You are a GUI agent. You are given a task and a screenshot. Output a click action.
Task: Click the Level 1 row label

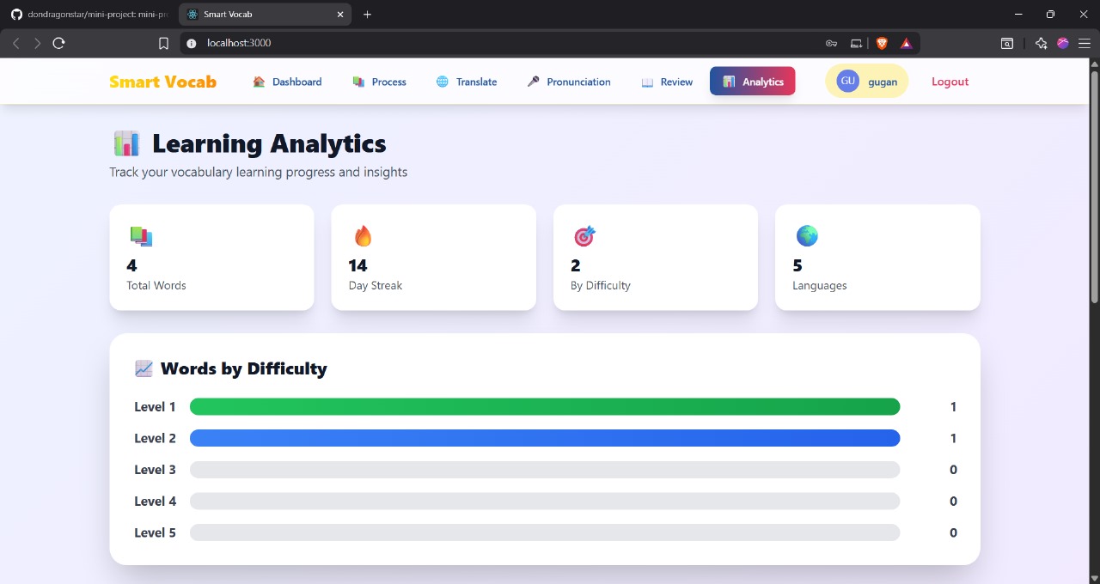(x=155, y=407)
